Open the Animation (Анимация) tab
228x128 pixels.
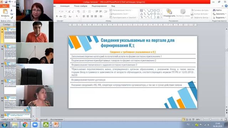(x=65, y=6)
